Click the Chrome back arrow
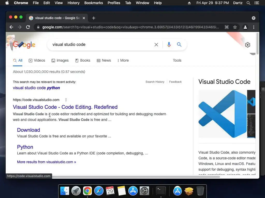The width and height of the screenshot is (265, 198). (x=11, y=27)
